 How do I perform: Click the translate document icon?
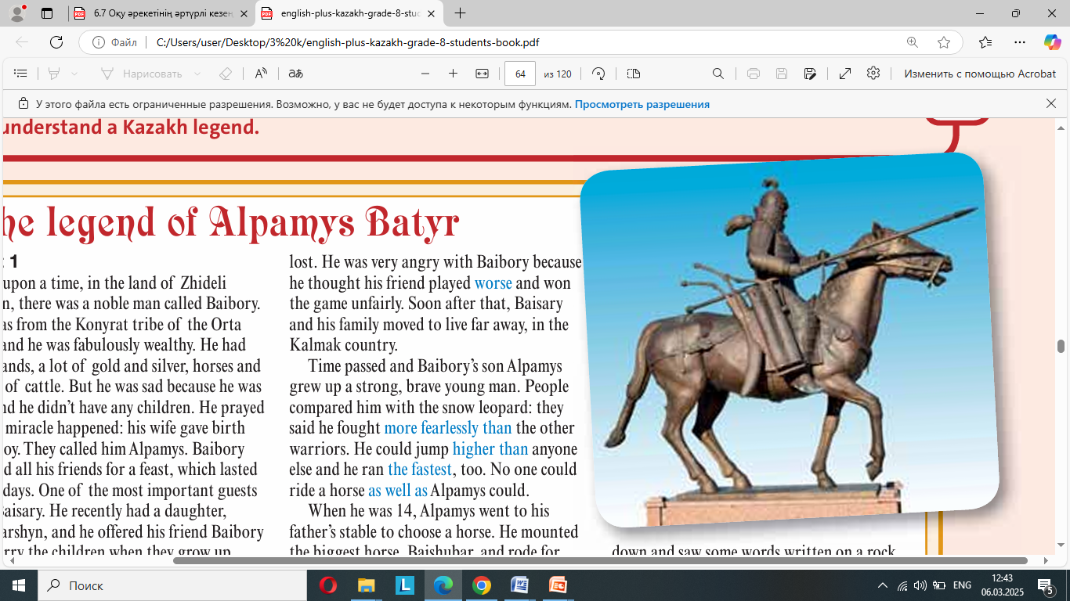pyautogui.click(x=295, y=74)
